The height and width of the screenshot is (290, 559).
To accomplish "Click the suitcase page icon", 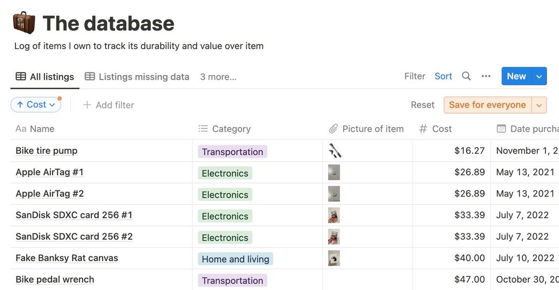I will tap(24, 23).
